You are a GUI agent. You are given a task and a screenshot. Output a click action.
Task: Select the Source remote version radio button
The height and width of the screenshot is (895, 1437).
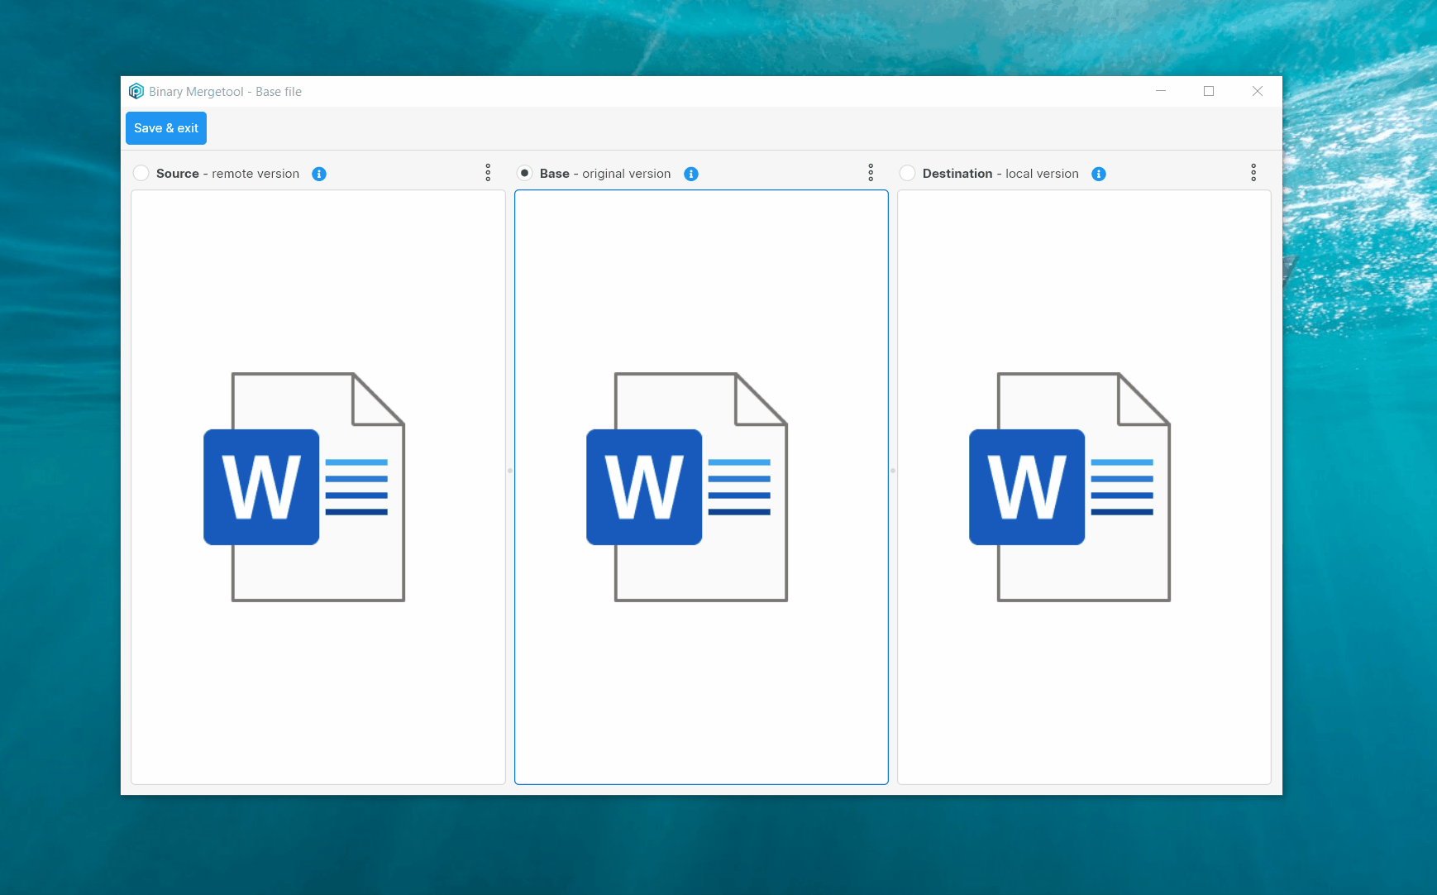coord(141,173)
